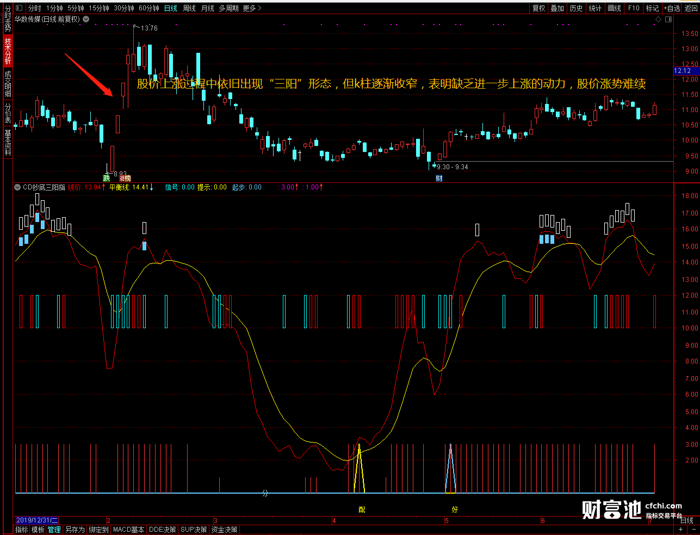Screen dimensions: 700x535
Task: Switch to 资金决策 indicator template
Action: pyautogui.click(x=225, y=530)
